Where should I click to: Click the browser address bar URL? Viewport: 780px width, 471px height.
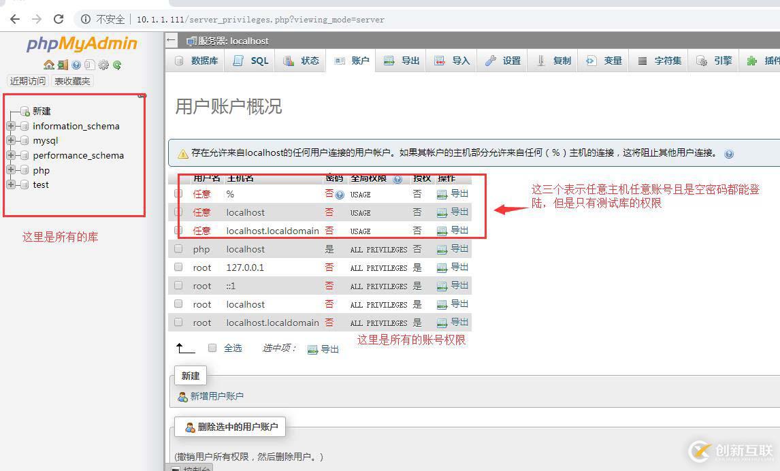pos(260,19)
